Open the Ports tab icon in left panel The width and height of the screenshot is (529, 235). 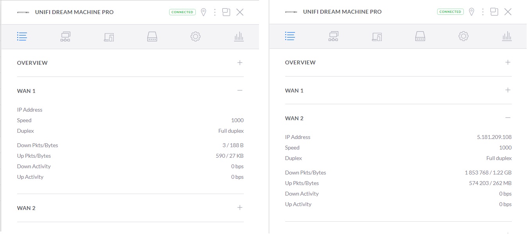click(65, 37)
